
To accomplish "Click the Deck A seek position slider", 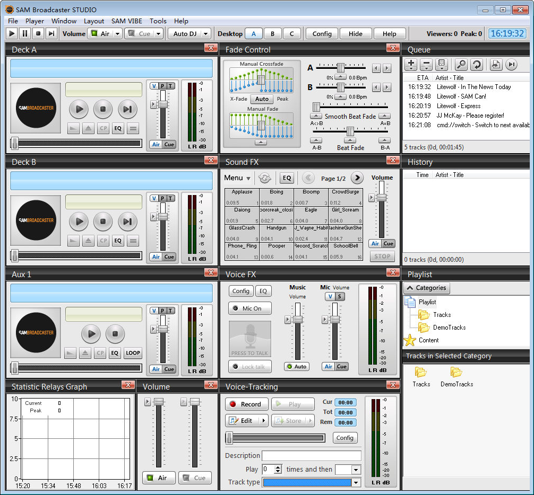I will click(76, 143).
